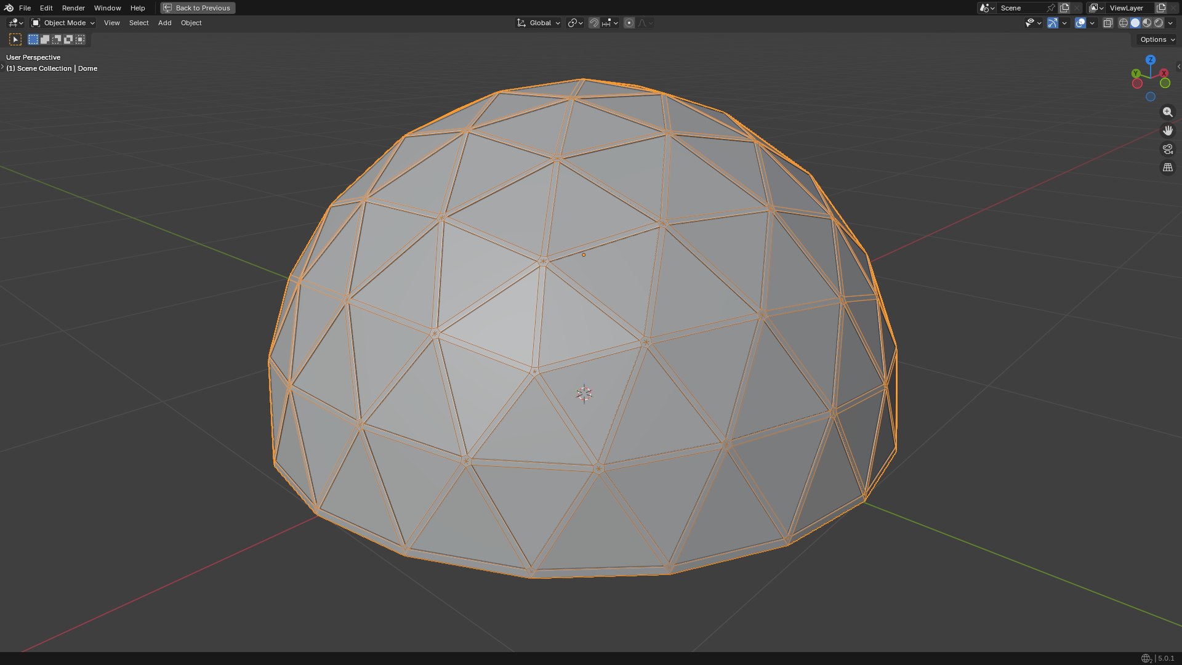Browse scenes with the scene icon

coord(987,8)
